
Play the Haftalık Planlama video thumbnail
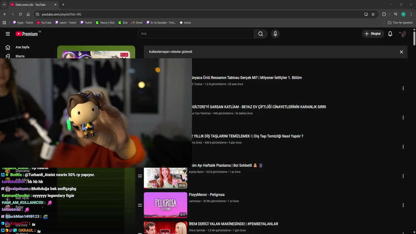point(165,178)
